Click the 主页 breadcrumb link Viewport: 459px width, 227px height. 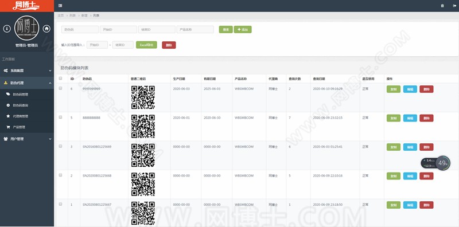(61, 15)
